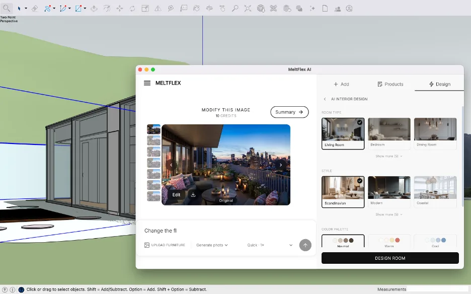Image resolution: width=471 pixels, height=294 pixels.
Task: Download the current rendered image
Action: pos(193,195)
